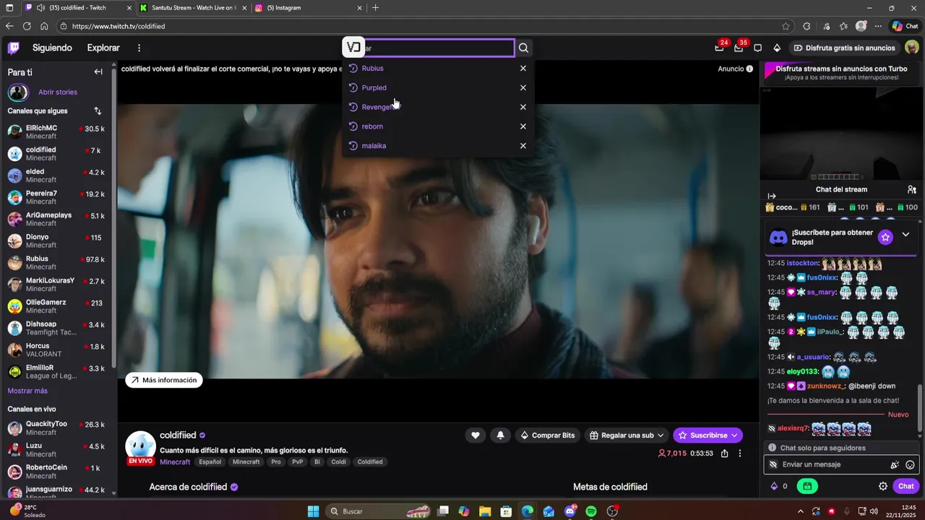Open Windows Start menu
The height and width of the screenshot is (520, 925).
tap(313, 511)
